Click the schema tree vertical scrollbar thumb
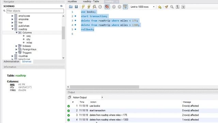This screenshot has height=123, width=218. 63,33
